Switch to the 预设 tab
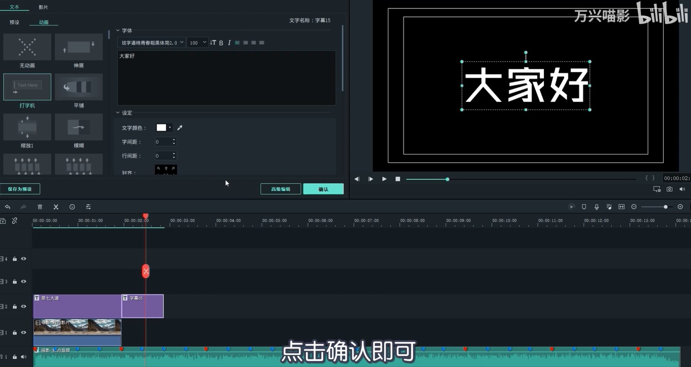Image resolution: width=691 pixels, height=367 pixels. 14,22
